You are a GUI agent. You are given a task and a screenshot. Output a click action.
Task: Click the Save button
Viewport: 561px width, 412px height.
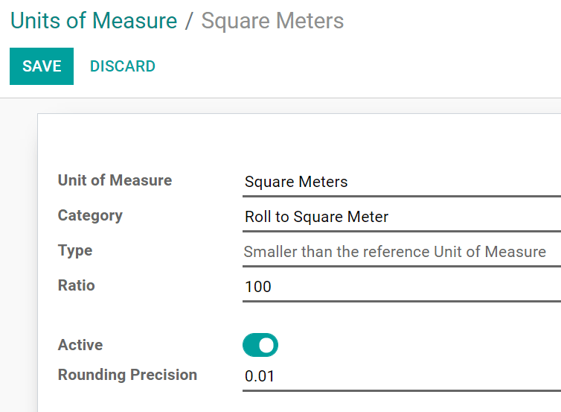coord(42,66)
